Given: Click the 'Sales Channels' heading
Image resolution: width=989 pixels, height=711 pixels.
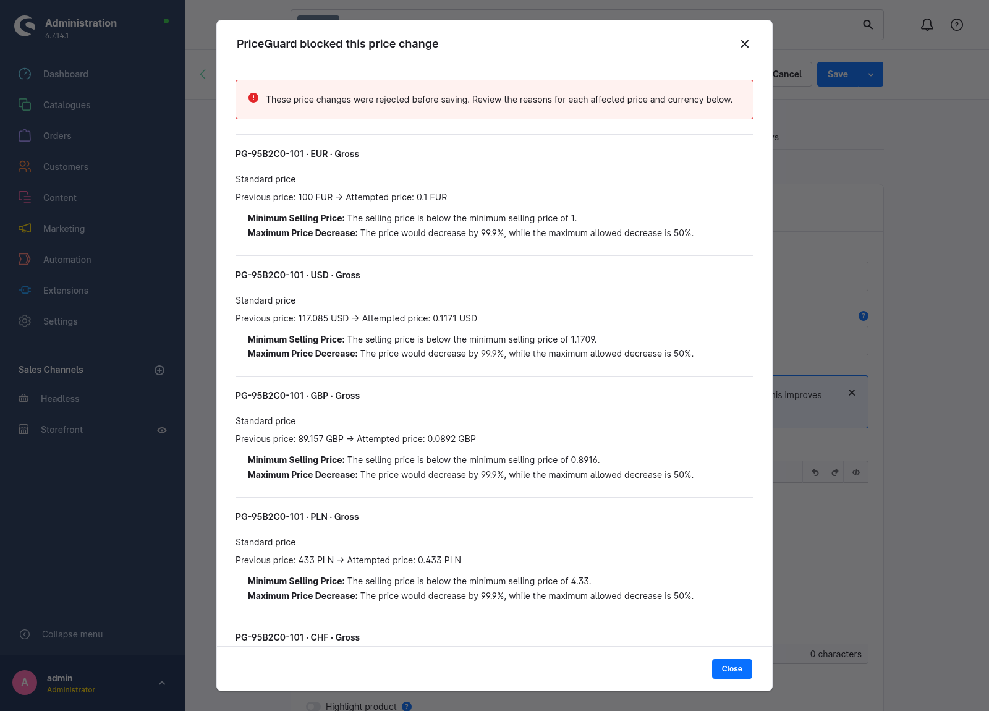Looking at the screenshot, I should point(51,370).
